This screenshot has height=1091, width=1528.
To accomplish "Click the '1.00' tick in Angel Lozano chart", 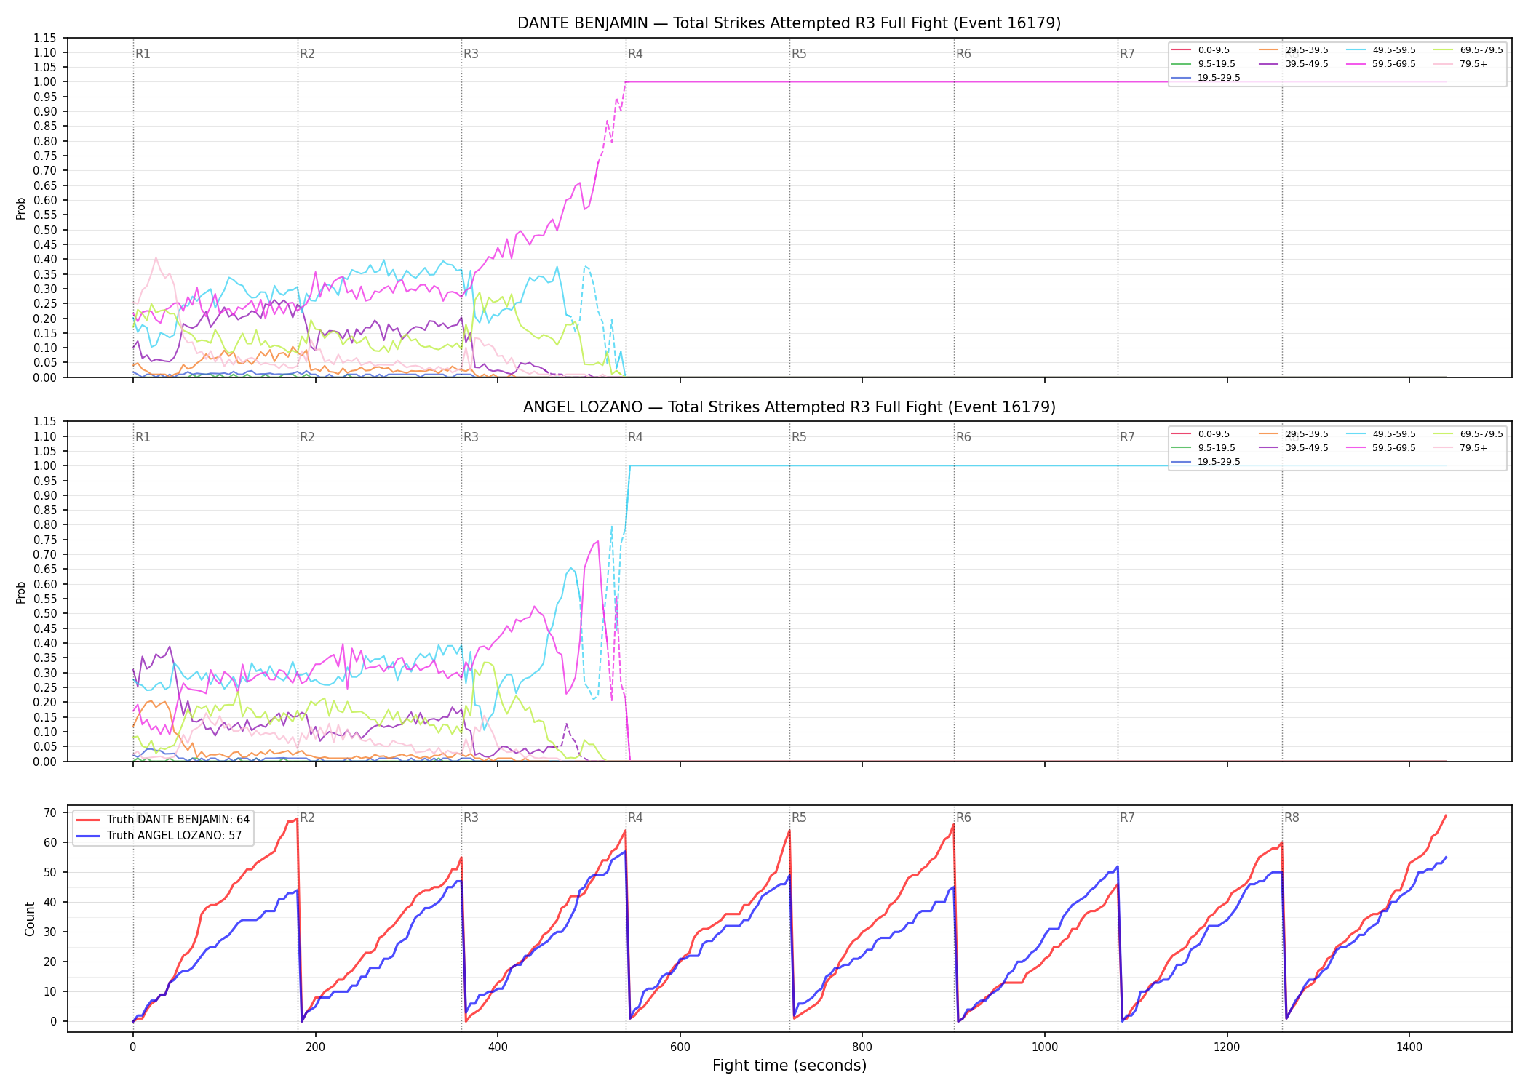I will click(45, 466).
